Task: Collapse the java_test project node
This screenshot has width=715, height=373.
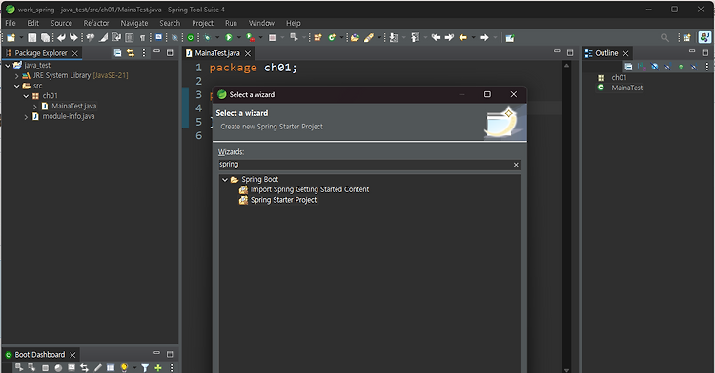Action: (8, 66)
